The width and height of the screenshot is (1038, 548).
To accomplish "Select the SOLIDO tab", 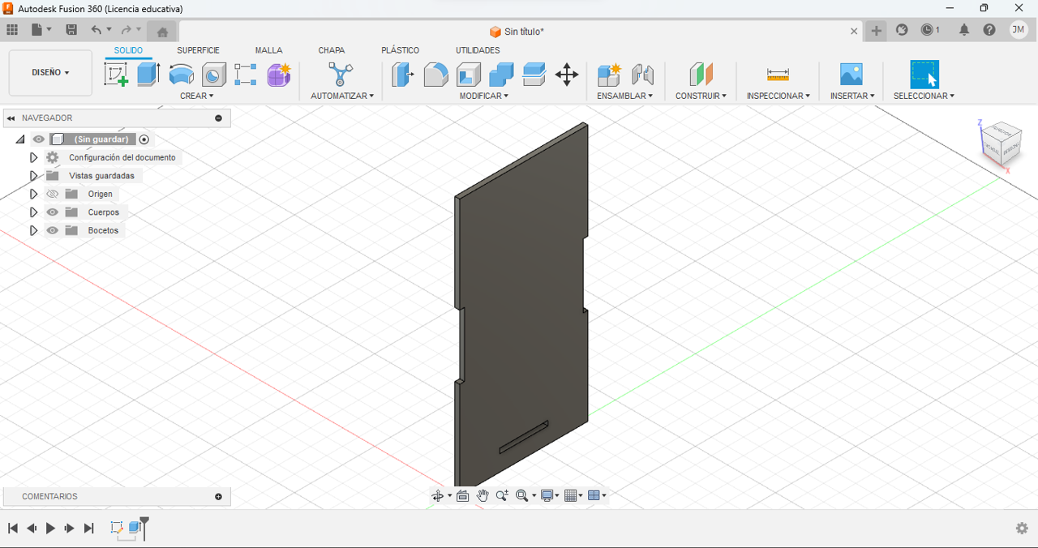I will tap(128, 50).
